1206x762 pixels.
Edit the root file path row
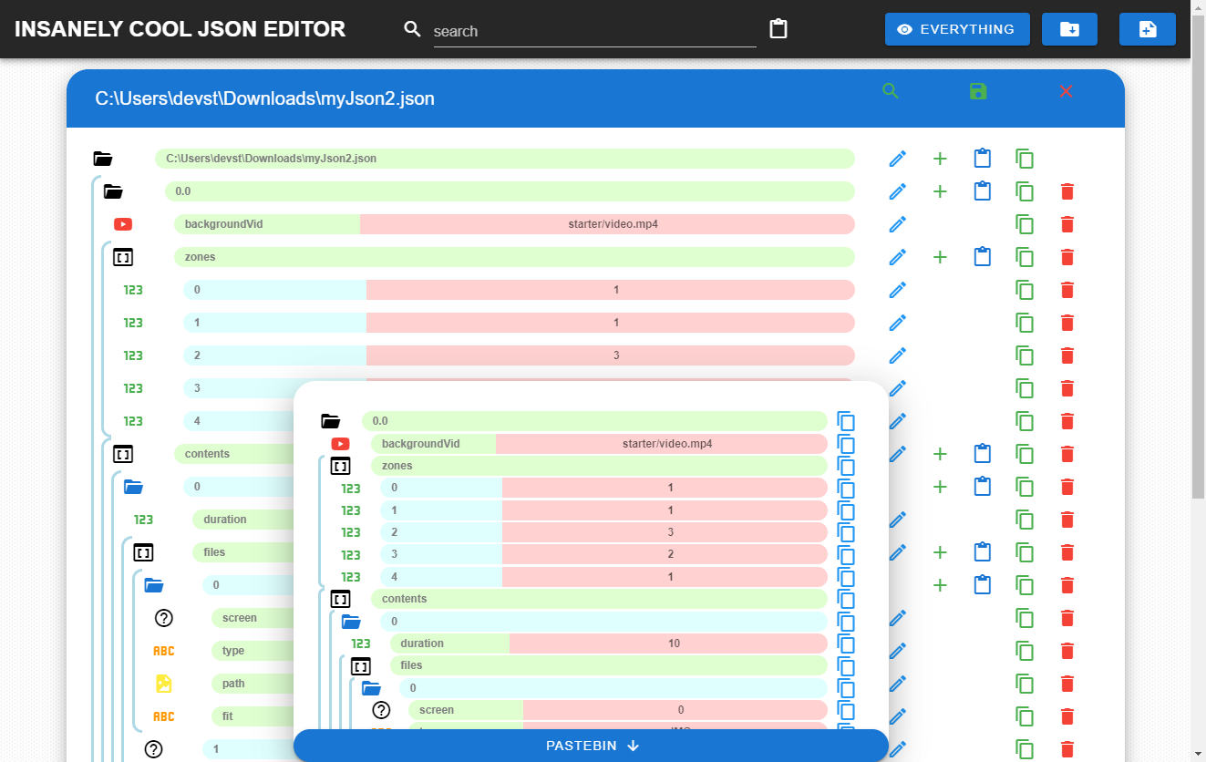click(898, 159)
